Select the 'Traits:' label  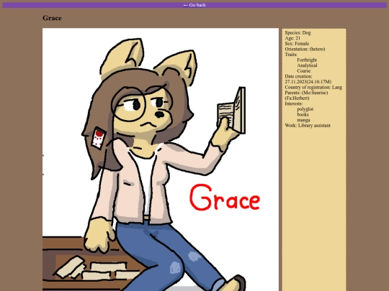click(291, 55)
